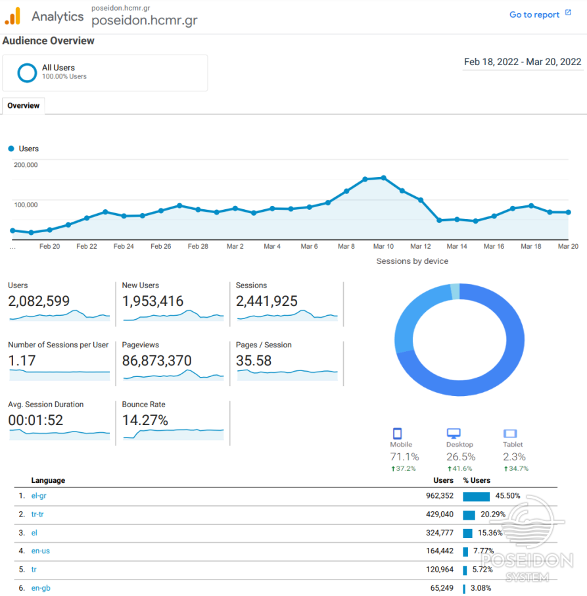Open the Feb 18 - Mar 20 date range selector
Image resolution: width=587 pixels, height=596 pixels.
click(522, 61)
